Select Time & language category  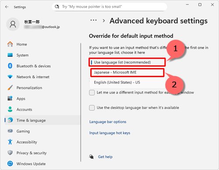pyautogui.click(x=42, y=120)
